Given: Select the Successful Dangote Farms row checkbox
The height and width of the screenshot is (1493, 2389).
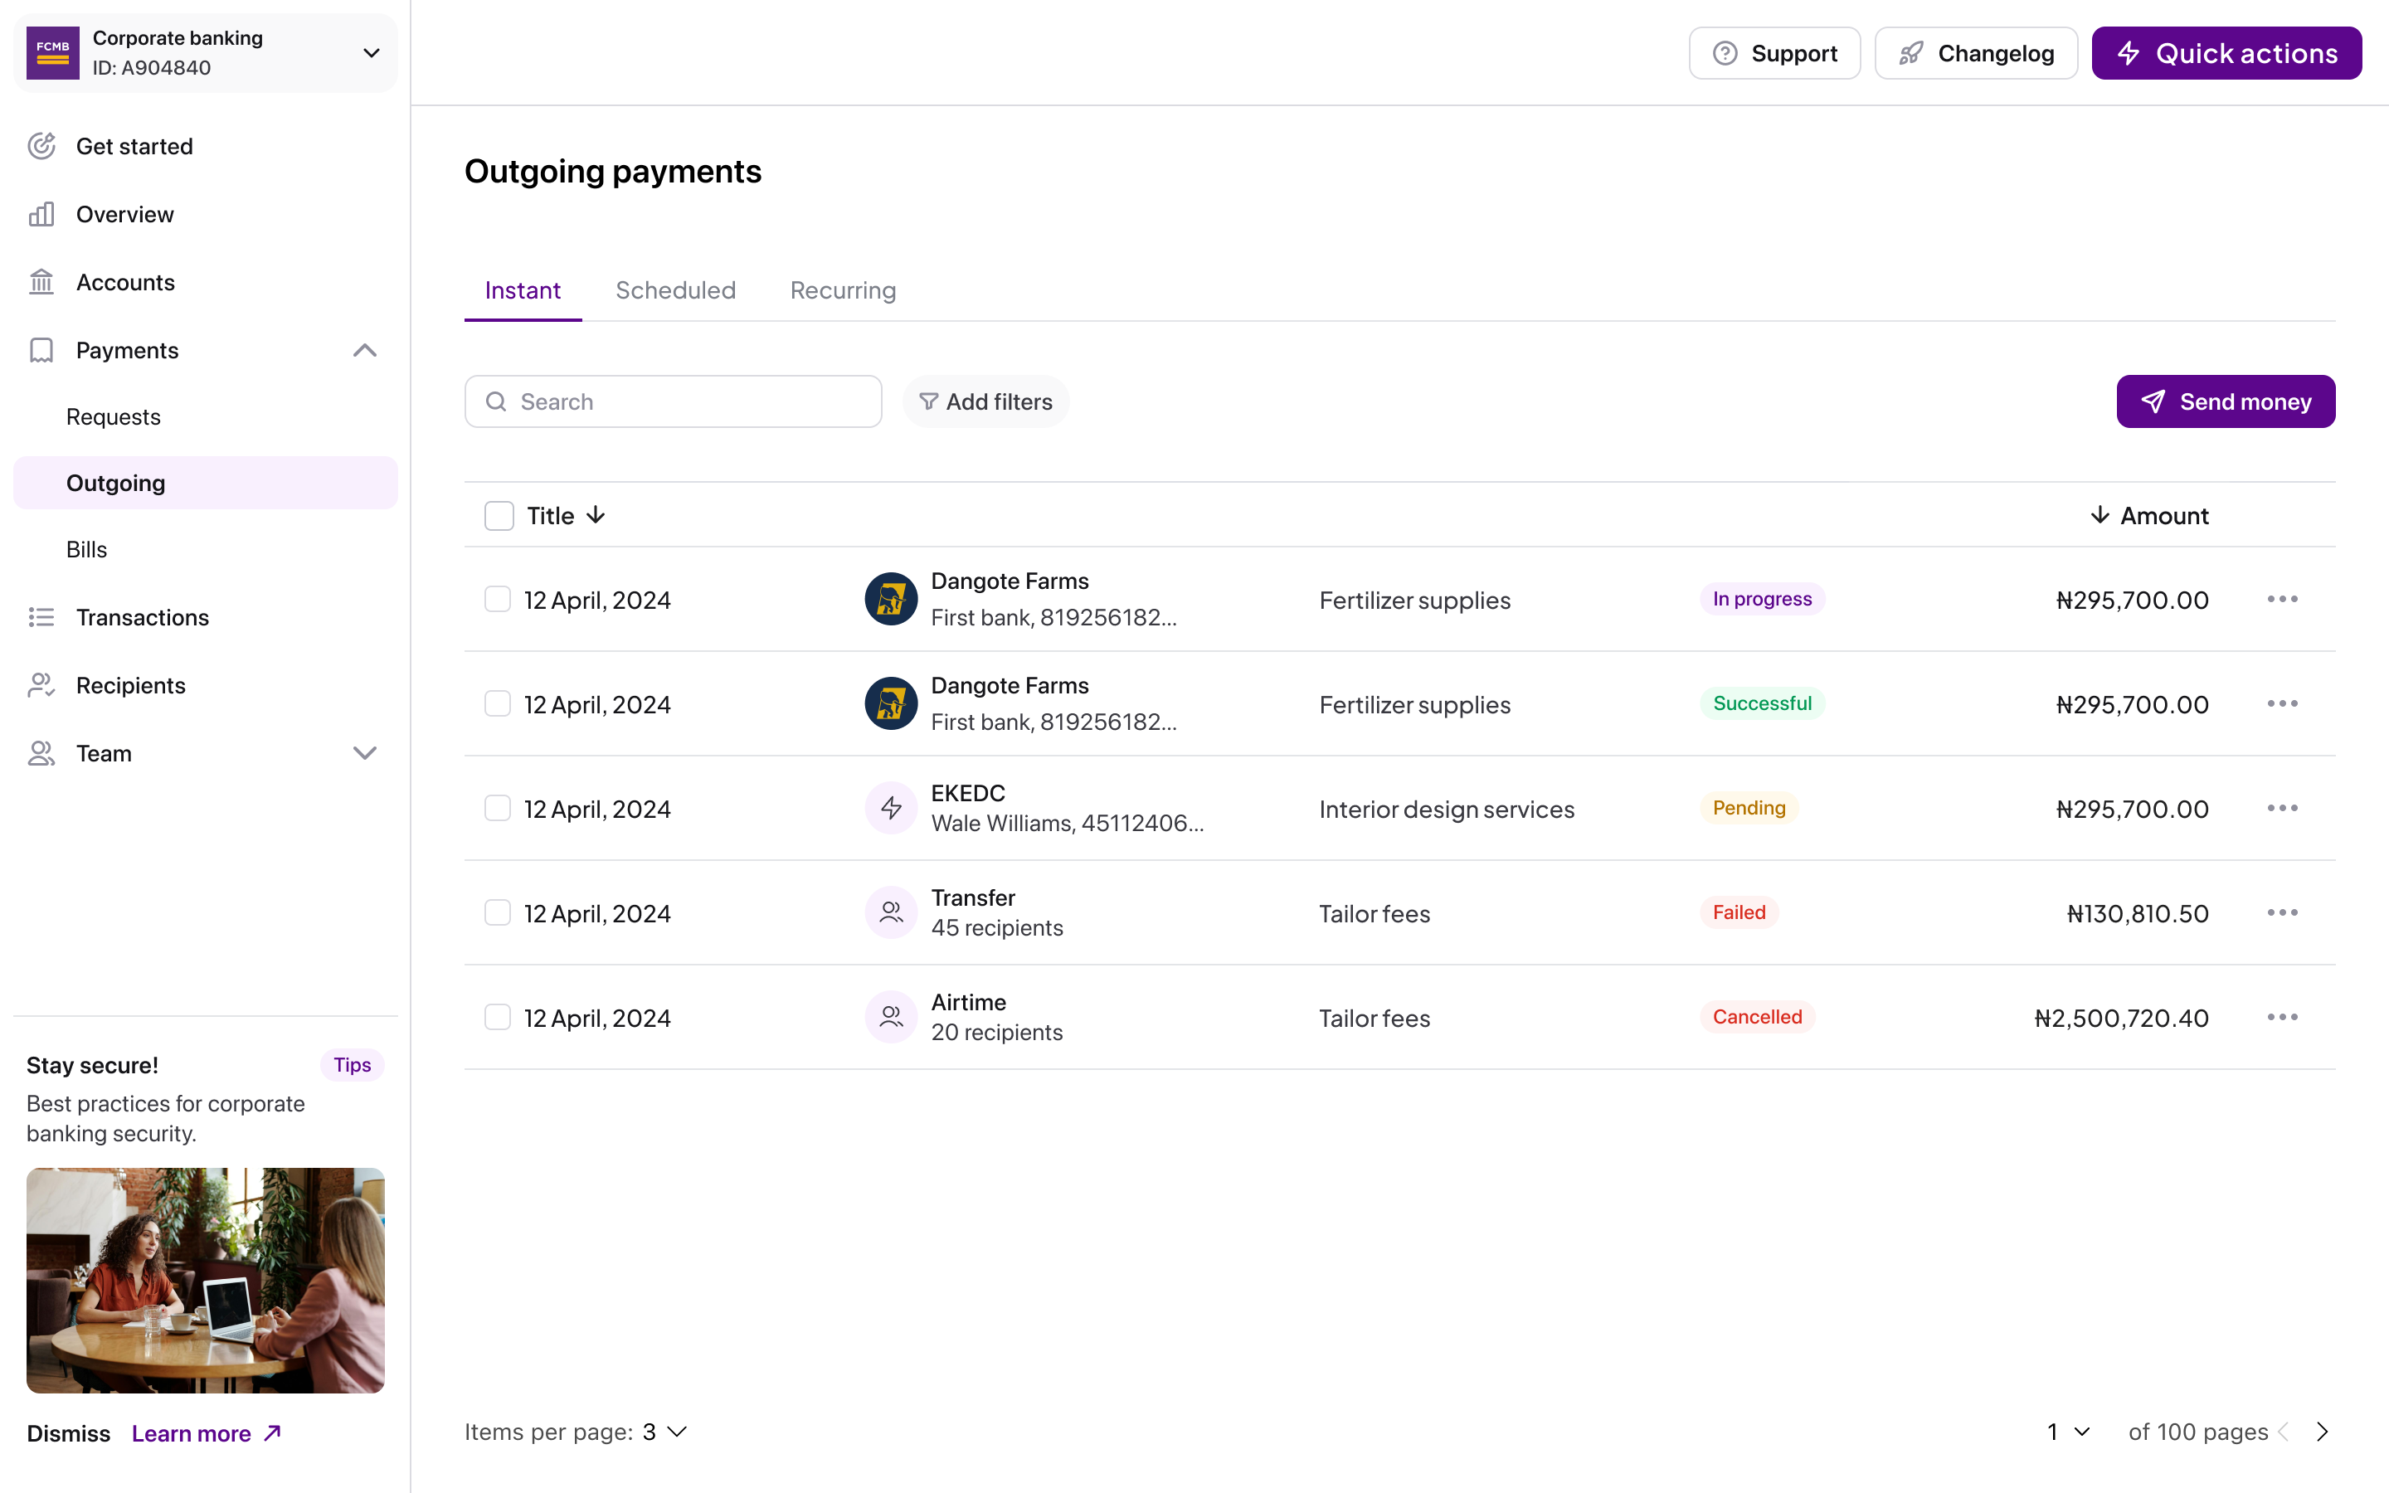Looking at the screenshot, I should pos(498,704).
